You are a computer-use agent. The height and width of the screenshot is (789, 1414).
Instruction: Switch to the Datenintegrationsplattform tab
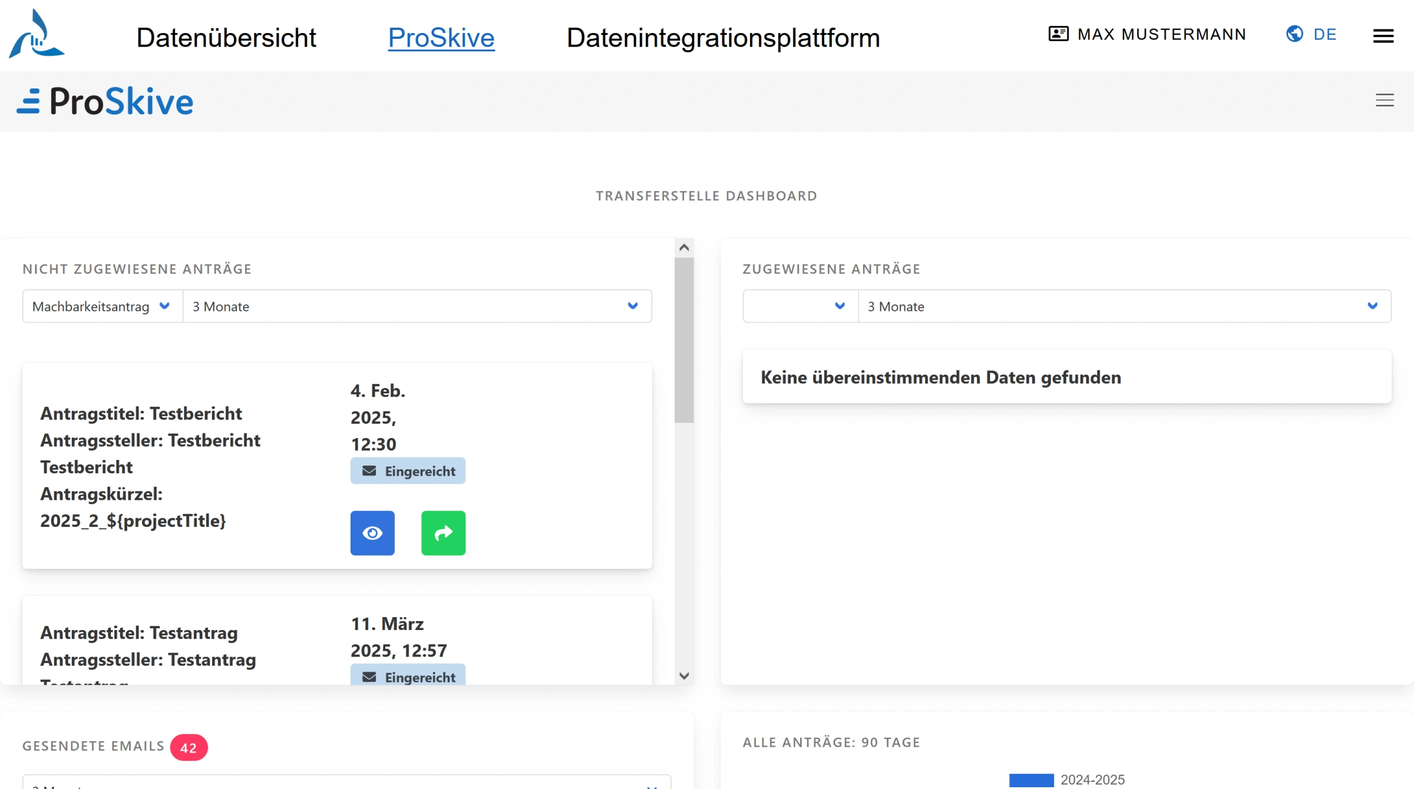[723, 38]
